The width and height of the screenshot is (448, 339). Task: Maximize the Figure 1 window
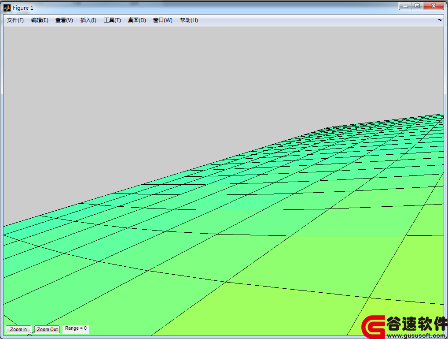pyautogui.click(x=417, y=6)
